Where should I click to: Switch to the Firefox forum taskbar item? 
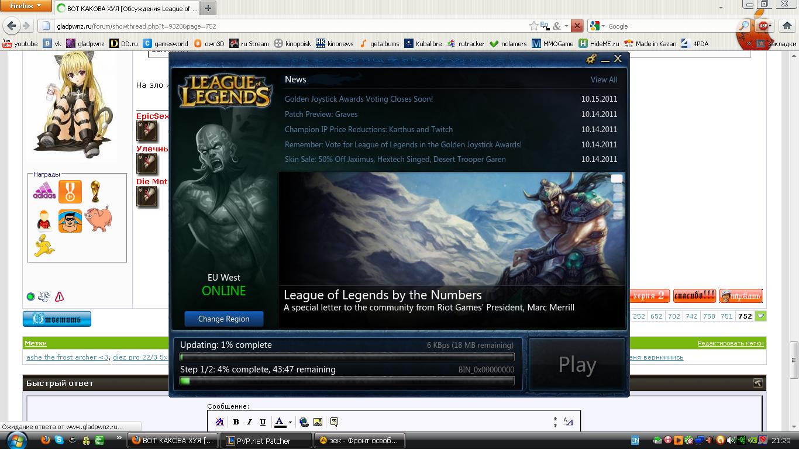pyautogui.click(x=174, y=441)
